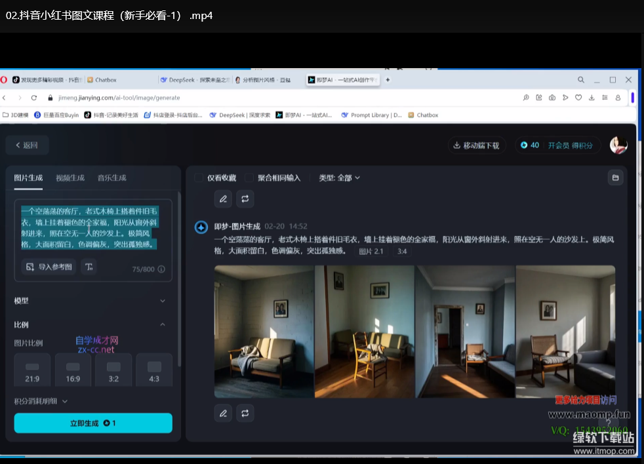Switch to the 视频生成 tab
The width and height of the screenshot is (644, 464).
(x=70, y=178)
